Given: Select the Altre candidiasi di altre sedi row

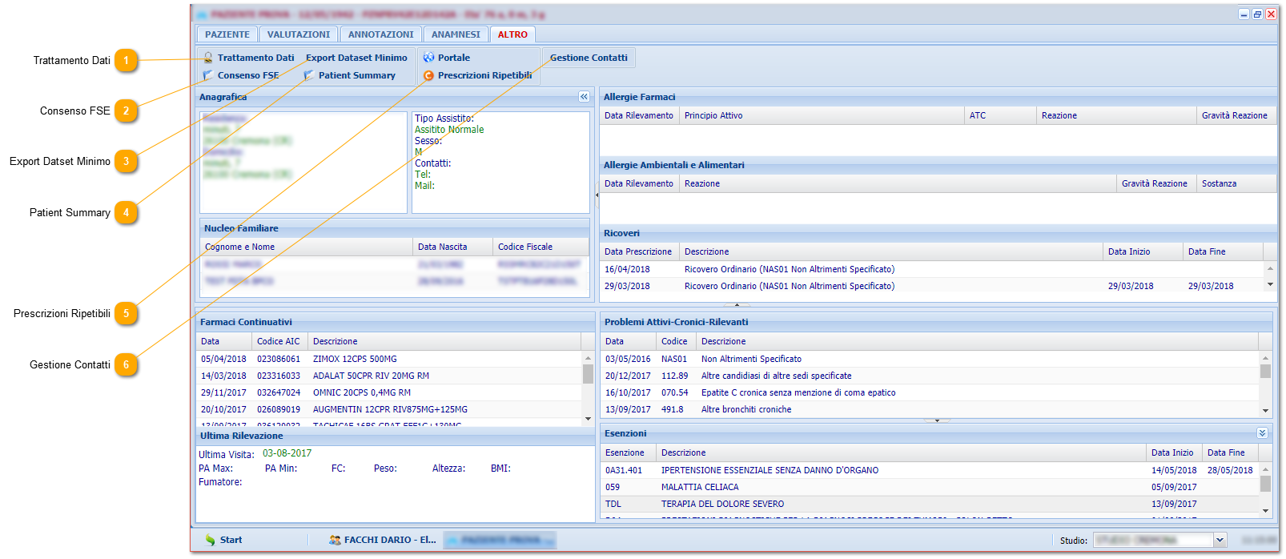Looking at the screenshot, I should coord(930,376).
